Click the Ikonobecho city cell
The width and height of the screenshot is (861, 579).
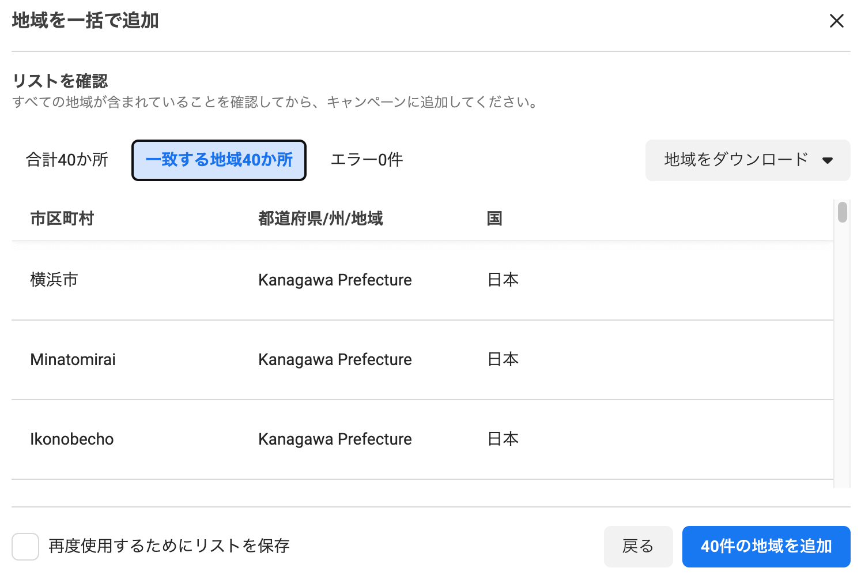coord(72,439)
